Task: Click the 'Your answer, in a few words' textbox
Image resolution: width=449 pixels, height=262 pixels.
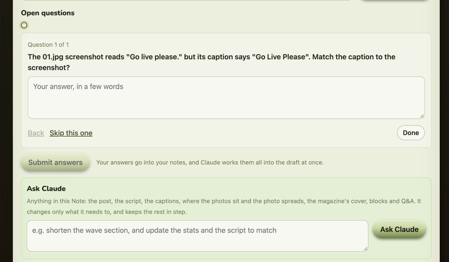Action: [226, 98]
